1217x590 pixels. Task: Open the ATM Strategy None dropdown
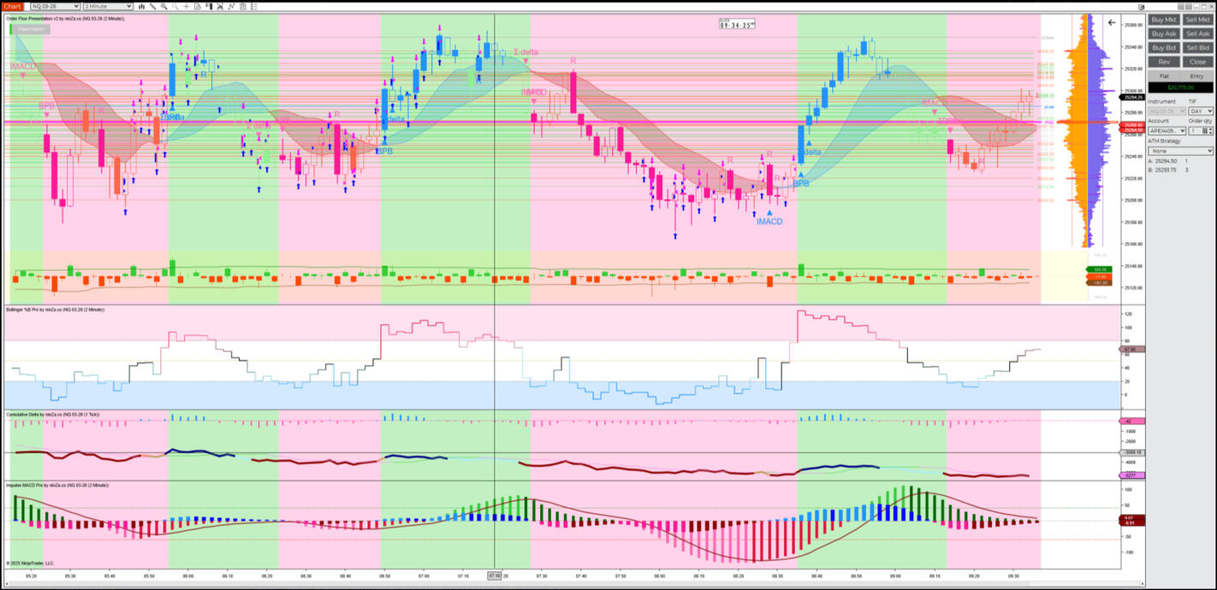point(1180,151)
